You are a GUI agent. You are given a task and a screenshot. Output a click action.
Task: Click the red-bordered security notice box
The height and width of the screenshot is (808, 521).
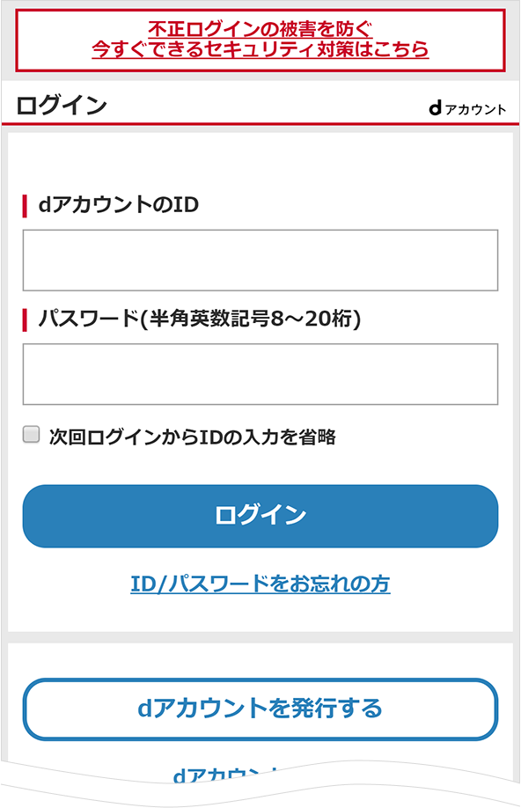[260, 40]
